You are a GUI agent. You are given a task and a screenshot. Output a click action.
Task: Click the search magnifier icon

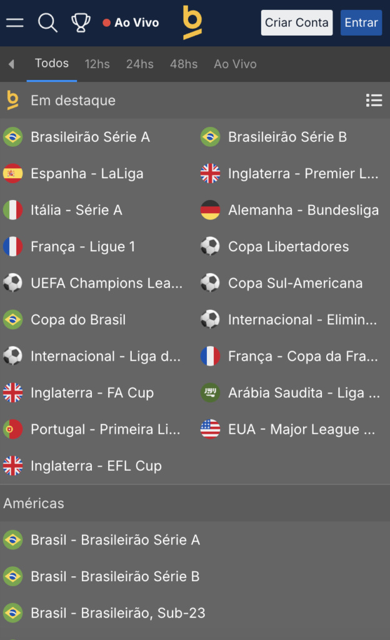pyautogui.click(x=47, y=22)
